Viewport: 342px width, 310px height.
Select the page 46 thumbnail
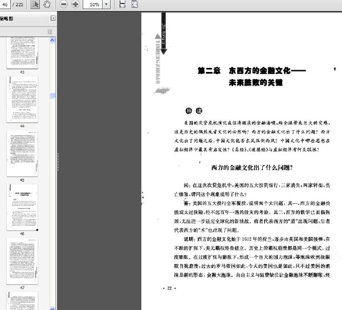22,207
